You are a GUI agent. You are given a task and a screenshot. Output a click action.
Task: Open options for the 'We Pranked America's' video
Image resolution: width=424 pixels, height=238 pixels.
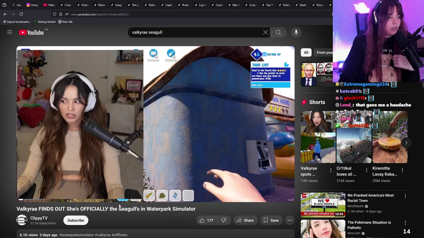click(405, 196)
